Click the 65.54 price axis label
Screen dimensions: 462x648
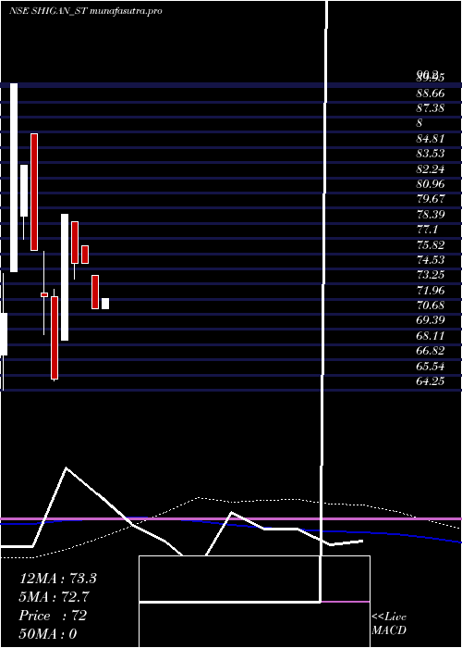431,367
